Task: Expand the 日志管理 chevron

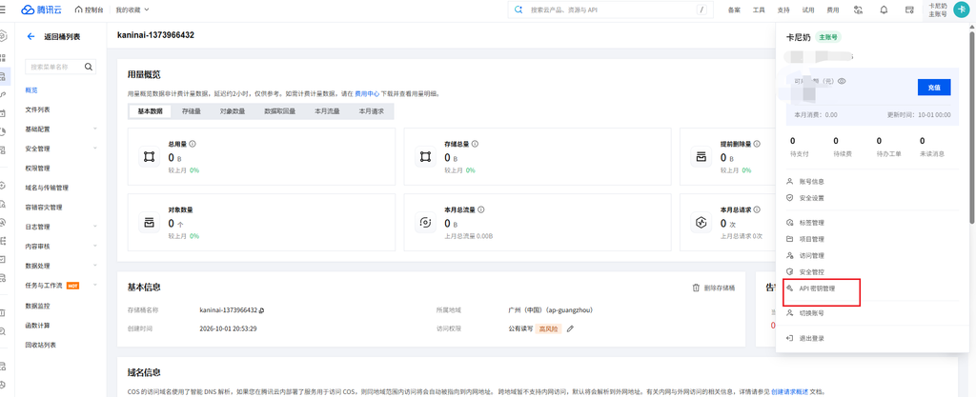Action: coord(95,227)
